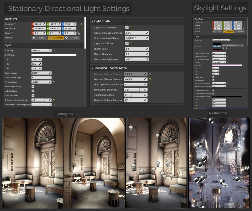Click Distribution Exponent value field
The width and height of the screenshot is (252, 211).
[x=136, y=89]
